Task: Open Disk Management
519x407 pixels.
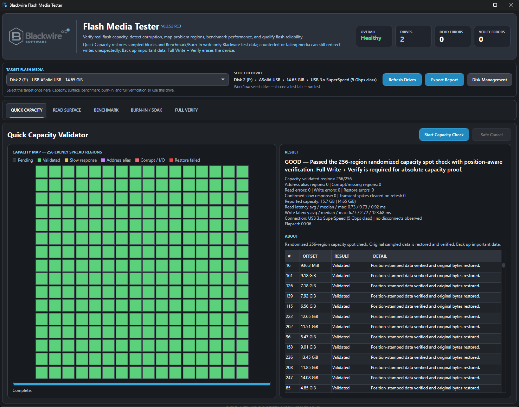Action: point(489,80)
